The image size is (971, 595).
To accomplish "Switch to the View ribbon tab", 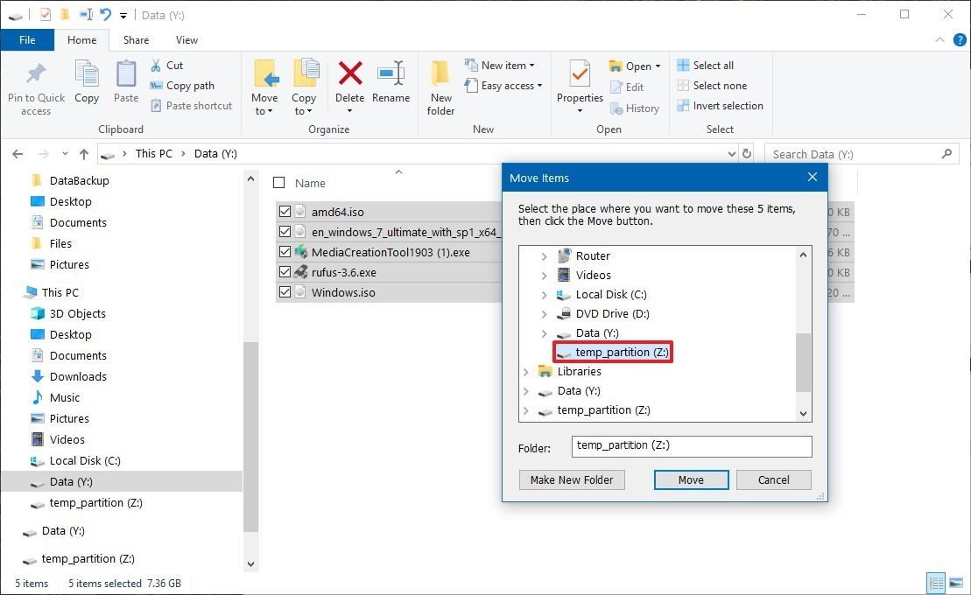I will (186, 40).
